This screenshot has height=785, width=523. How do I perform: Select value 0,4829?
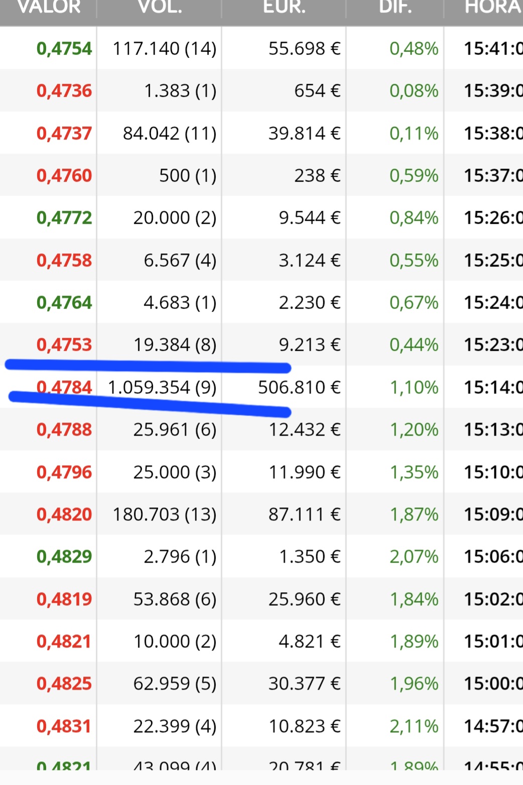point(64,557)
